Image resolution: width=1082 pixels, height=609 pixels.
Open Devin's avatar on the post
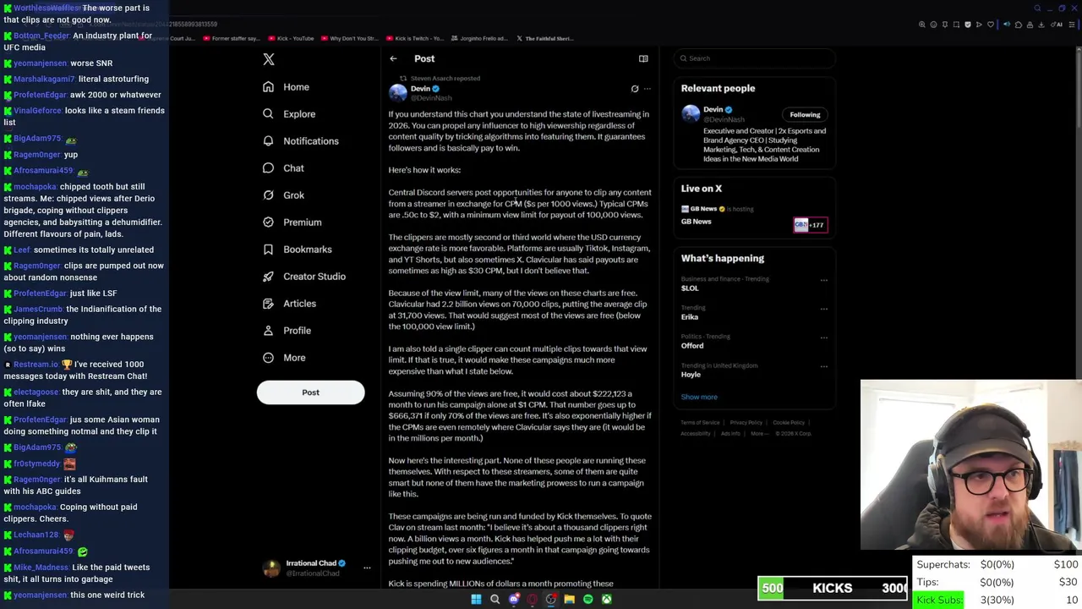[x=397, y=92]
